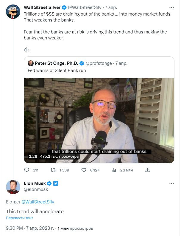The width and height of the screenshot is (181, 236).
Task: Click the @WallStreetSilv reply mention link
Action: [x=38, y=202]
